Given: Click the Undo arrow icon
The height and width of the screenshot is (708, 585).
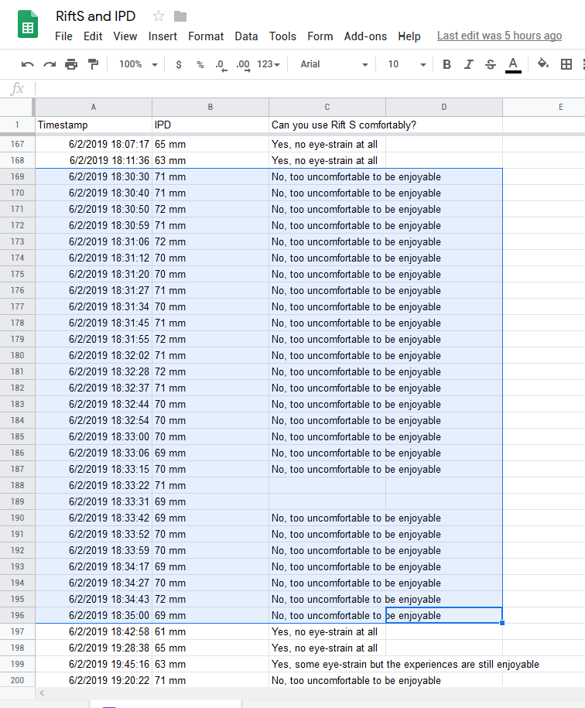Looking at the screenshot, I should (x=28, y=64).
